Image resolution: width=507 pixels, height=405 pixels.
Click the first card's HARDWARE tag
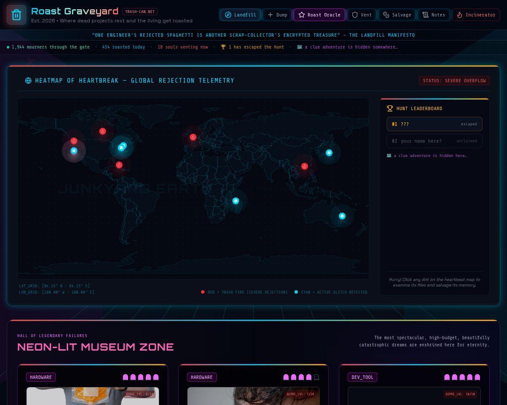[x=41, y=377]
